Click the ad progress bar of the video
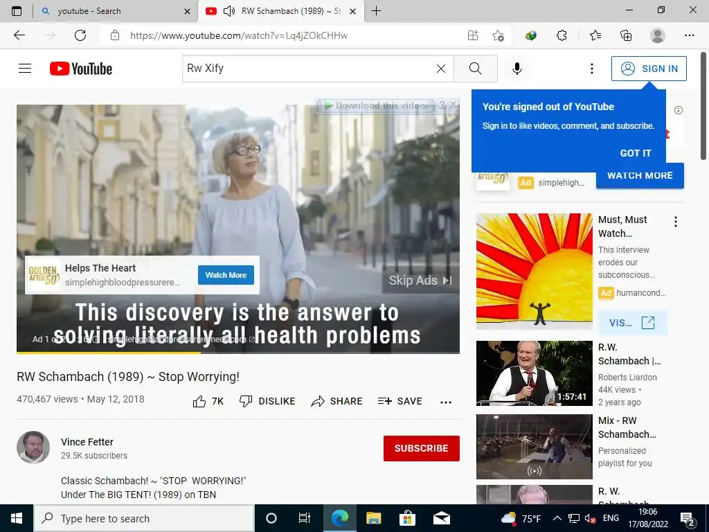Viewport: 709px width, 532px height. tap(238, 353)
